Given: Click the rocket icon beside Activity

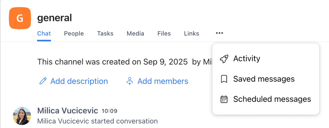Looking at the screenshot, I should [x=224, y=59].
